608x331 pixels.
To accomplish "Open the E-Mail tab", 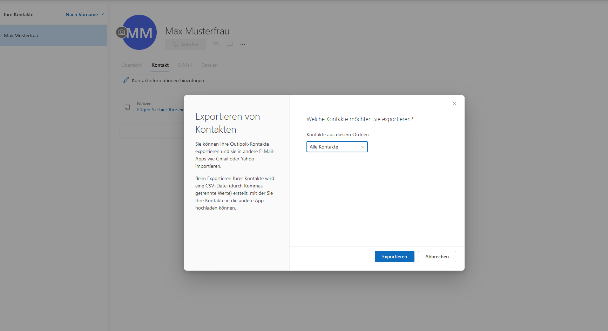I will 185,65.
